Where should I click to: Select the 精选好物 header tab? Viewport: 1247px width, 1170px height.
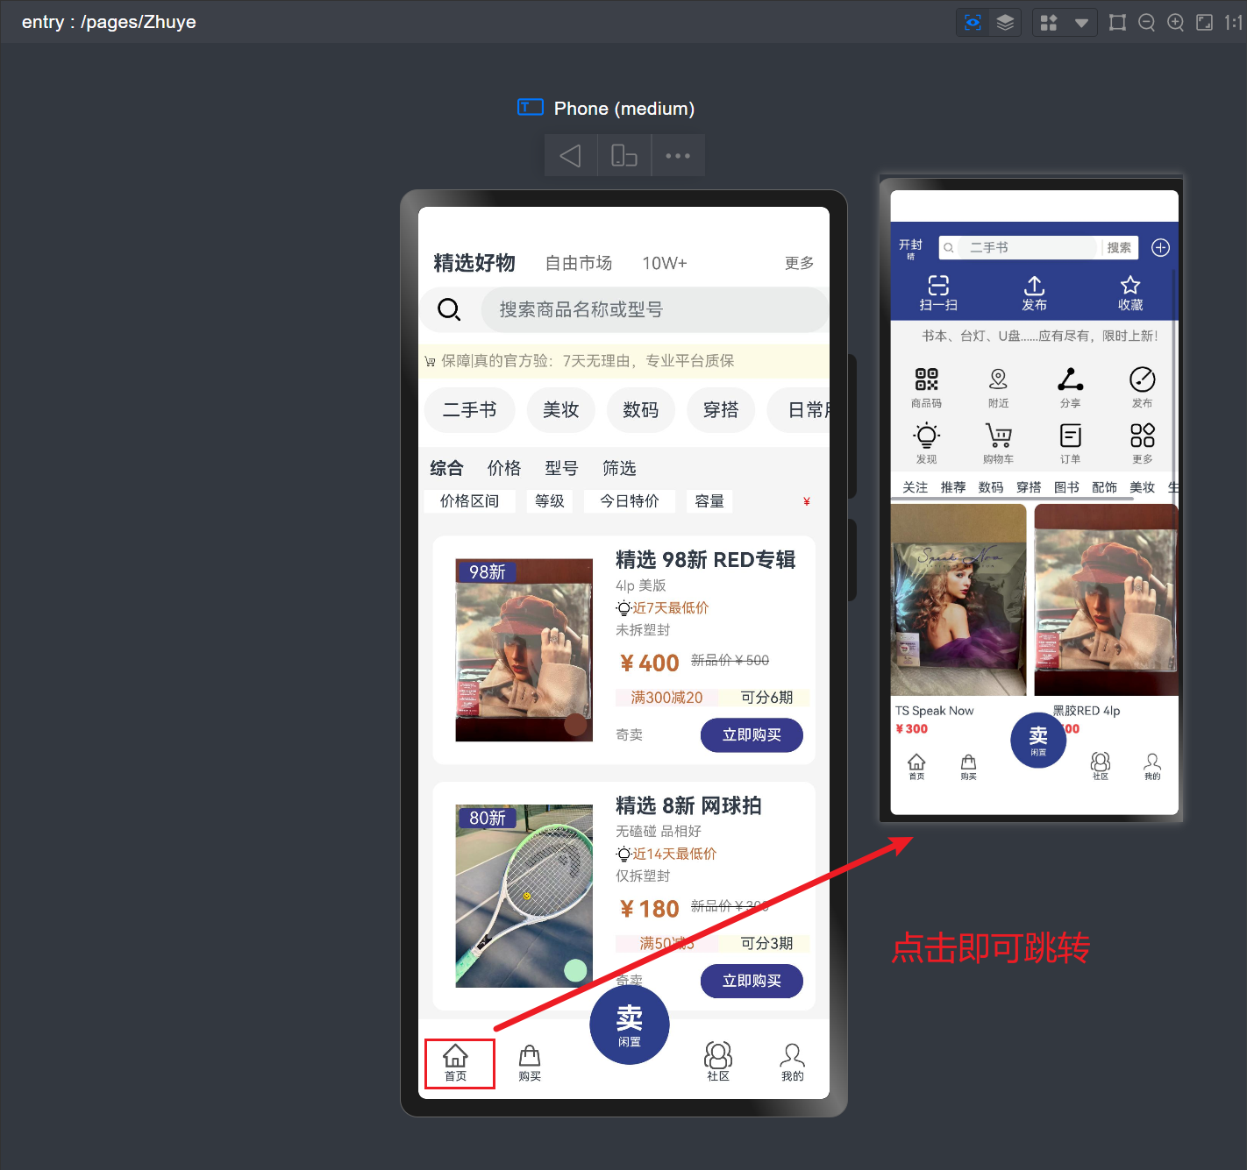474,263
